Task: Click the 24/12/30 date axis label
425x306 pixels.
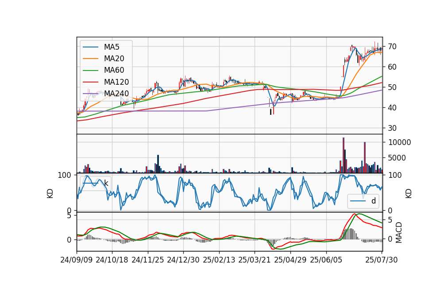Action: [183, 260]
